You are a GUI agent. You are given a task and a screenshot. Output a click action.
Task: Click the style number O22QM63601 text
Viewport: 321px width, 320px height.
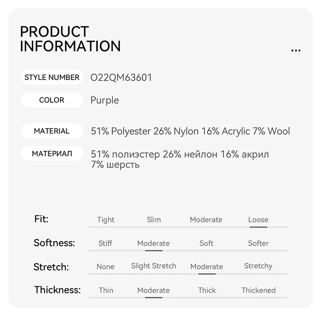click(121, 77)
